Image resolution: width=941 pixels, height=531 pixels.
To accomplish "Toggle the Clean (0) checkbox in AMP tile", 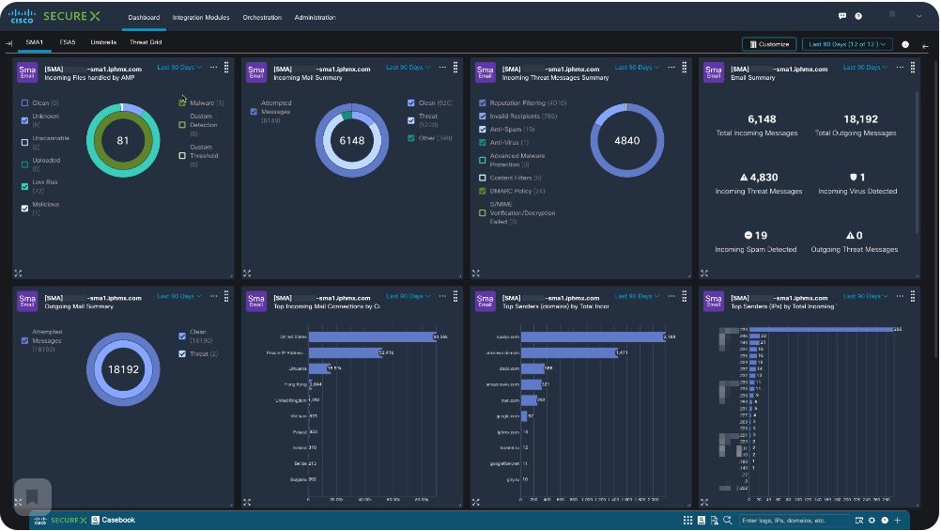I will pos(24,103).
